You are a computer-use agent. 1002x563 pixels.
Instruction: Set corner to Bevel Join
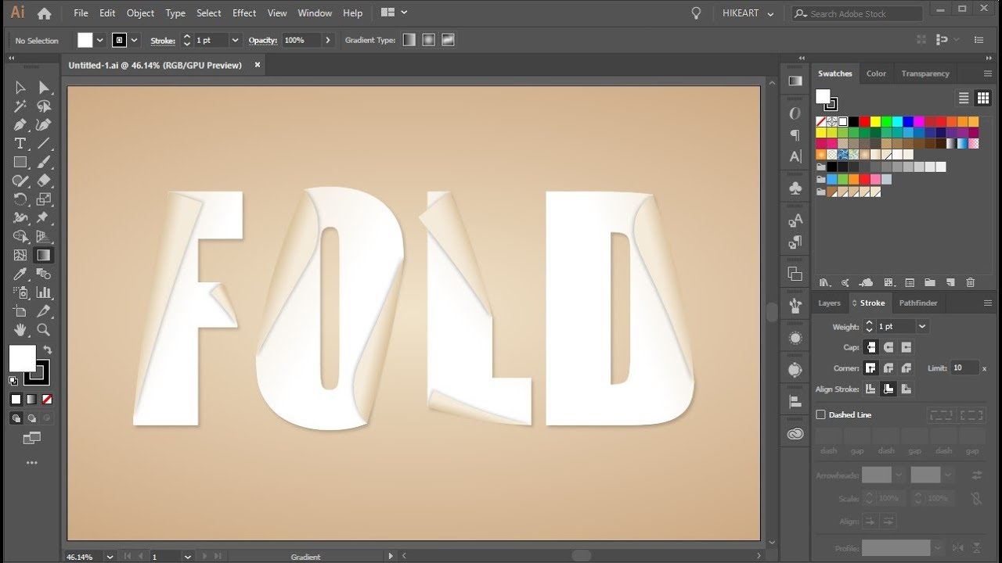coord(906,368)
